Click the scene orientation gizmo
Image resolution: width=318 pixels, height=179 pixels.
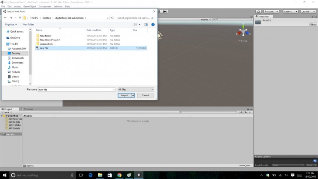point(243,33)
